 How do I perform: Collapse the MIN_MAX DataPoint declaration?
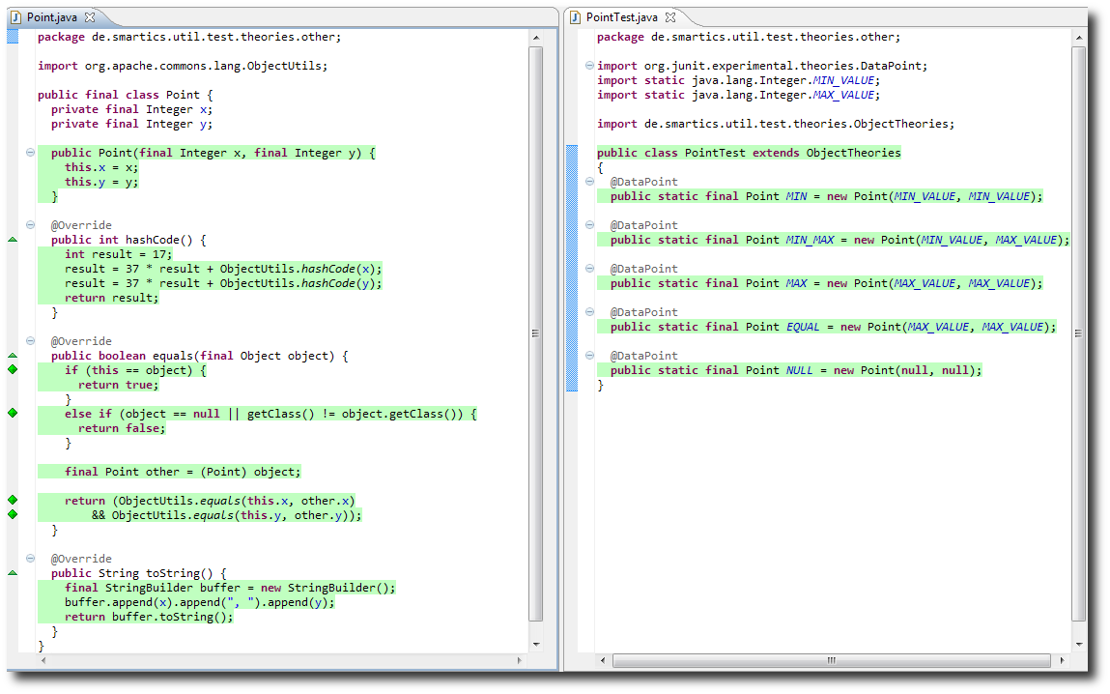(588, 225)
